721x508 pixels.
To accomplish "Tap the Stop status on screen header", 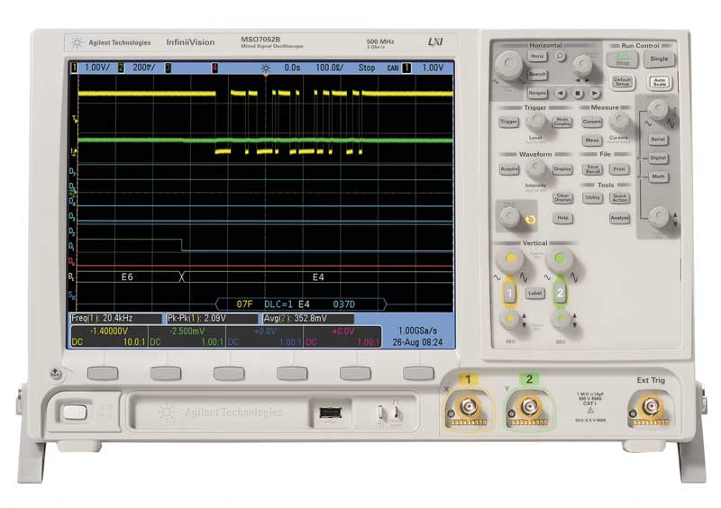I will tap(367, 68).
